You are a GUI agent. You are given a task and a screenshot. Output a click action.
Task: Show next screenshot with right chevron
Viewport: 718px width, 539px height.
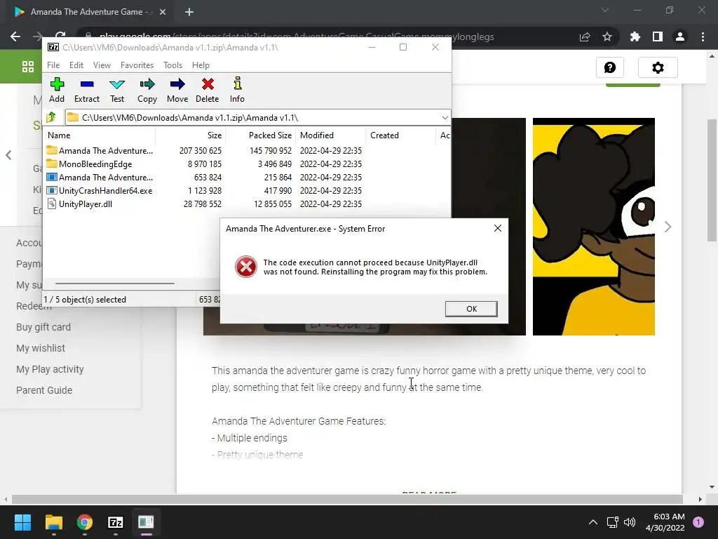pos(668,227)
